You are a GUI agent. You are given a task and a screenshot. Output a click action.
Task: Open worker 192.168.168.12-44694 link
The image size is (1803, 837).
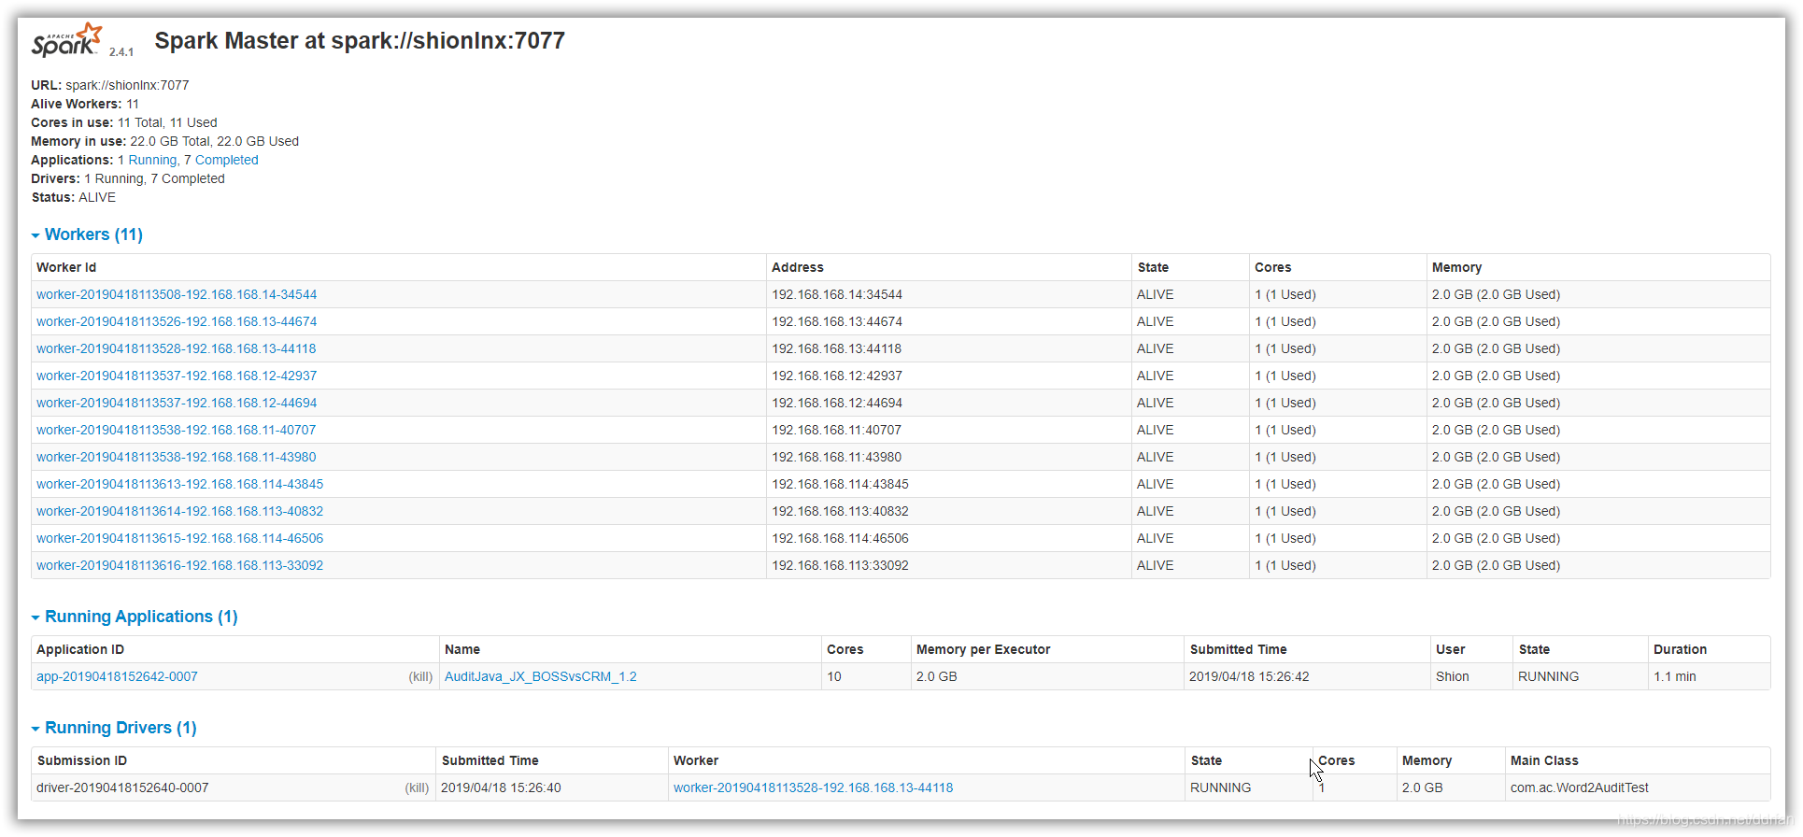177,403
